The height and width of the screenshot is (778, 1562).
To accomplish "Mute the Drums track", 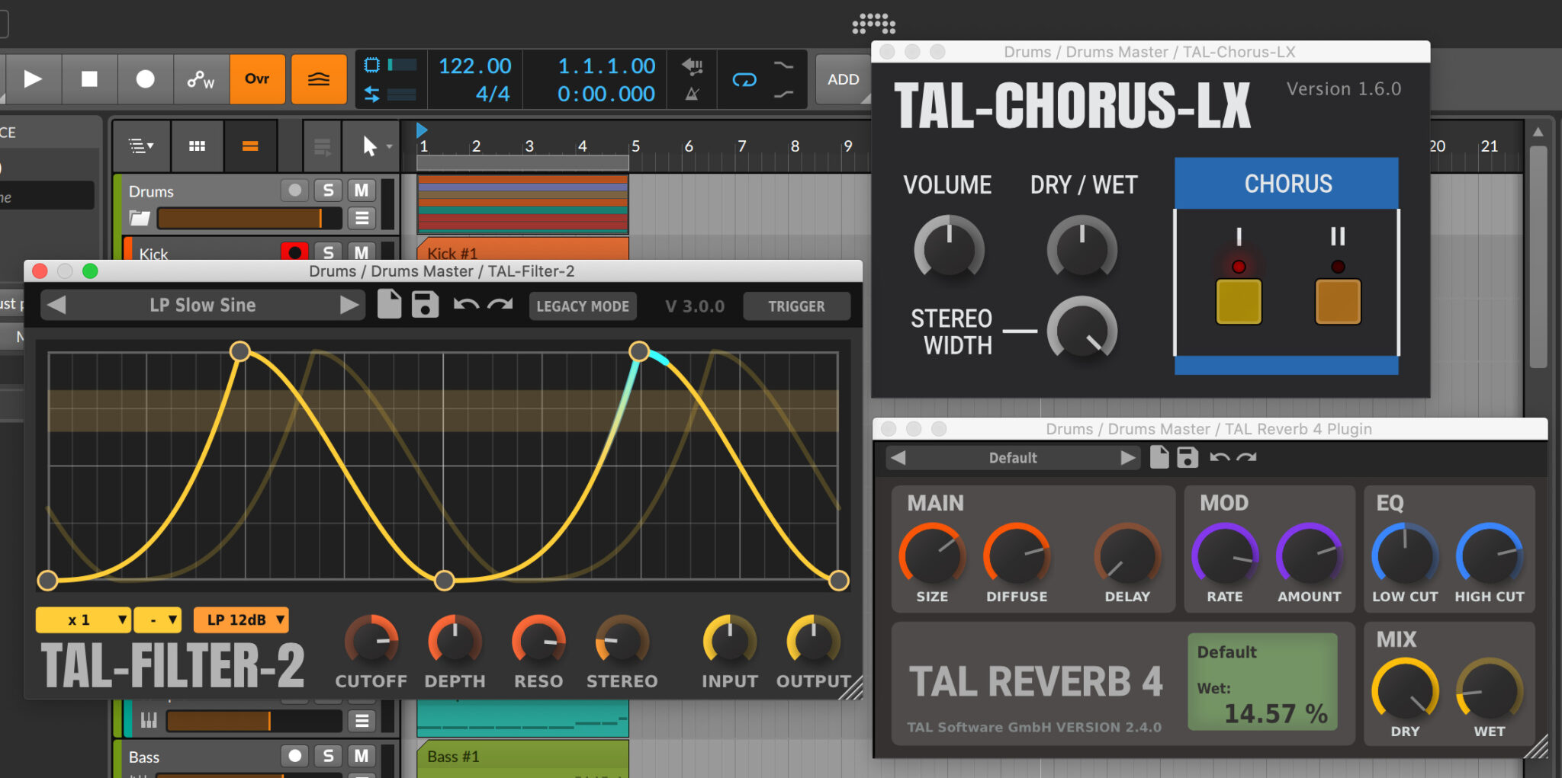I will [x=362, y=190].
